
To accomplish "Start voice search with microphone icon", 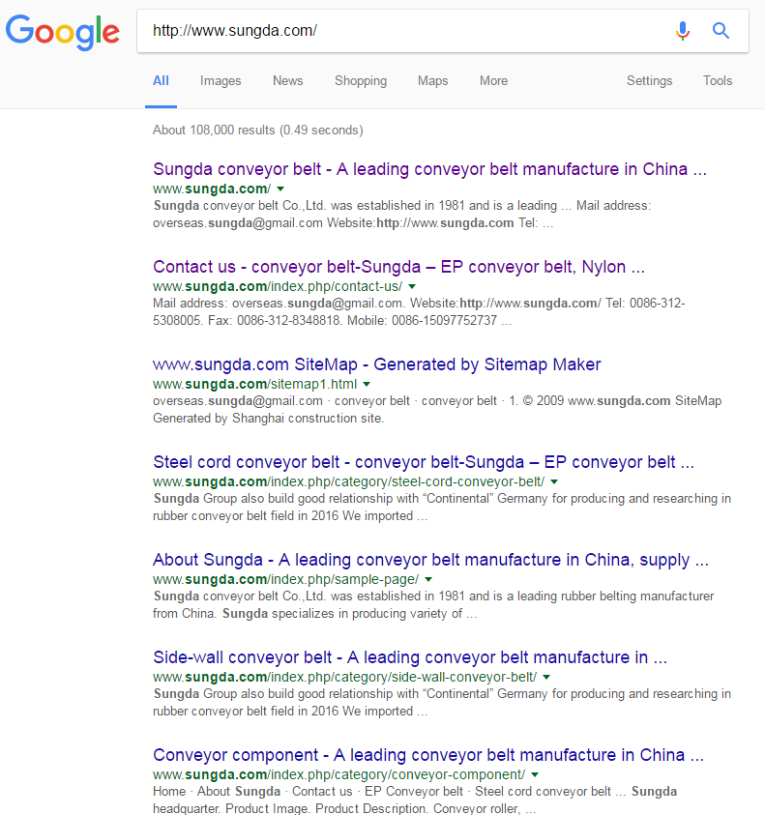I will coord(683,31).
